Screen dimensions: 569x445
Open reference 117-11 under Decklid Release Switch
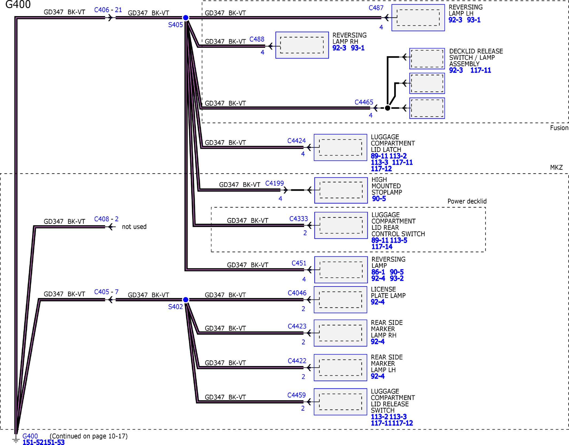(x=481, y=71)
